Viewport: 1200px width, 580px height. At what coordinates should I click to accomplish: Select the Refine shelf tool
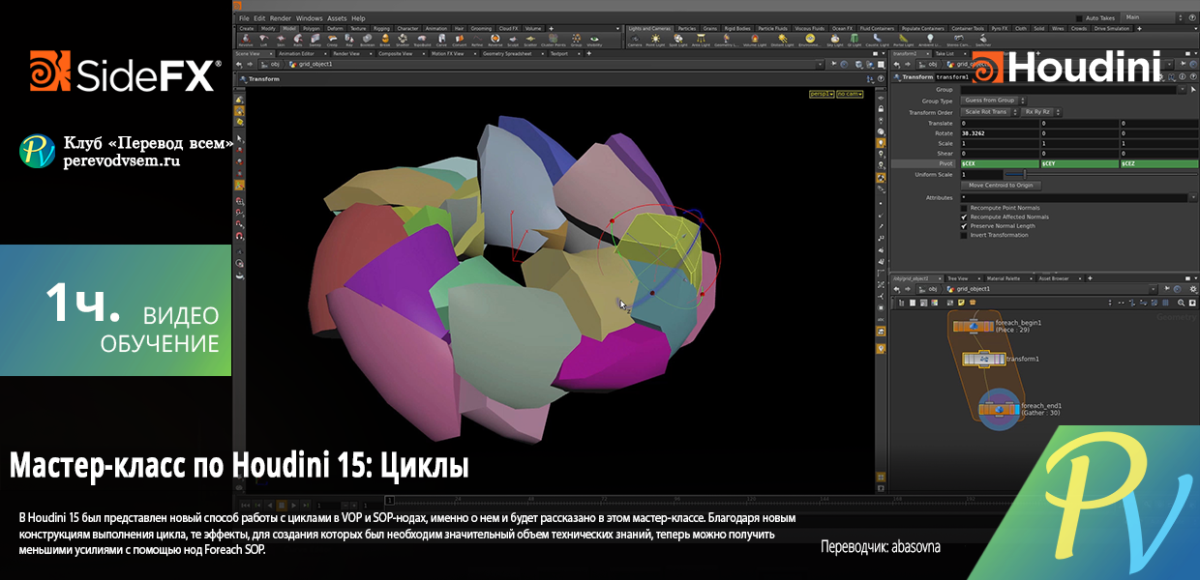pyautogui.click(x=477, y=39)
